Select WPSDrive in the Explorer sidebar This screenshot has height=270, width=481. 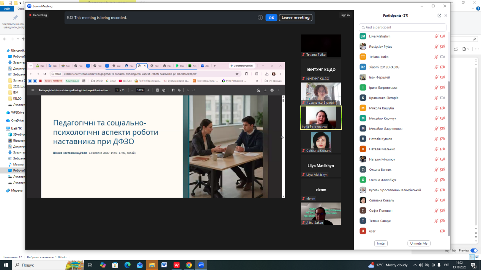point(17,112)
